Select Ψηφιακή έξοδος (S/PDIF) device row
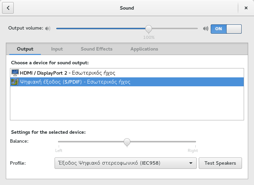254x185 pixels. click(127, 82)
